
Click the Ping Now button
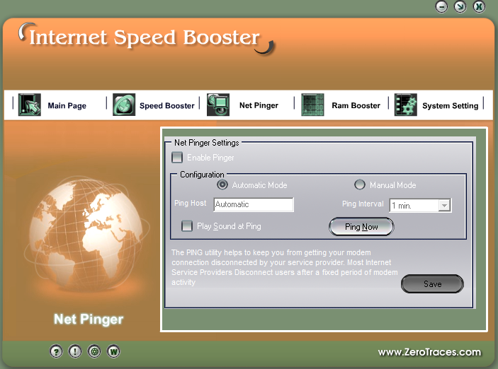(x=361, y=227)
